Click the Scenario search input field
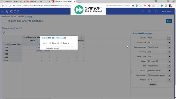Viewport: 176px width, 99px height. pos(64,48)
